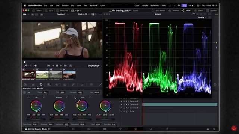Open the Curves palette icon
Viewport: 239px width, 134px height.
click(73, 84)
